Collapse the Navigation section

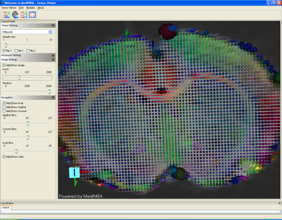pyautogui.click(x=53, y=98)
